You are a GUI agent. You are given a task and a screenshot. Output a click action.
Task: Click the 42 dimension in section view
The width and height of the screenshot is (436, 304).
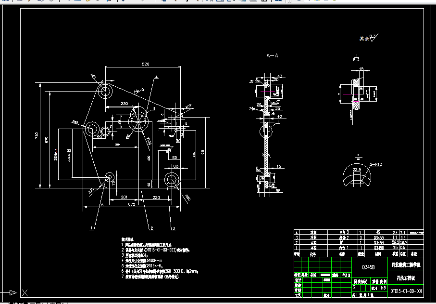coord(279,117)
